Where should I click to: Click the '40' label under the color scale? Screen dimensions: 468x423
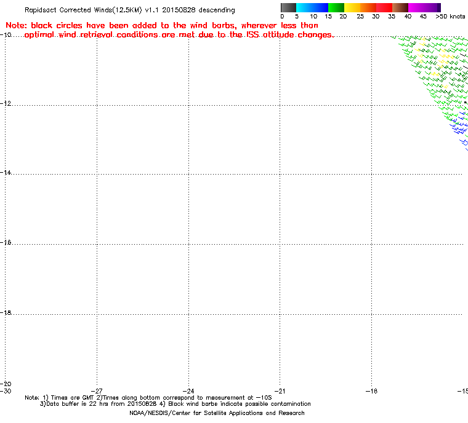coord(408,17)
